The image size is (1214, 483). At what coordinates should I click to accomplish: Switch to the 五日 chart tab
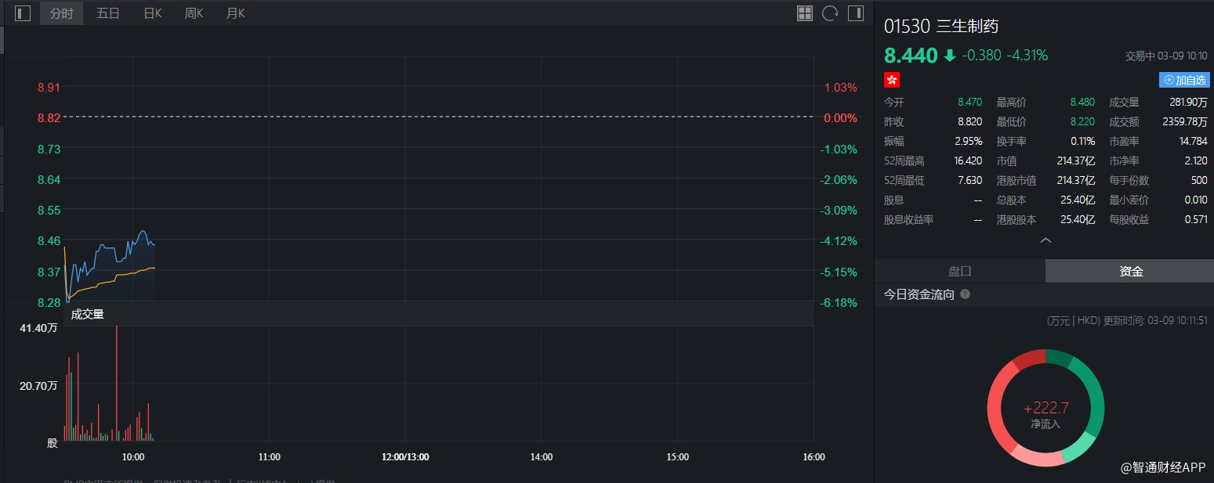(x=108, y=13)
